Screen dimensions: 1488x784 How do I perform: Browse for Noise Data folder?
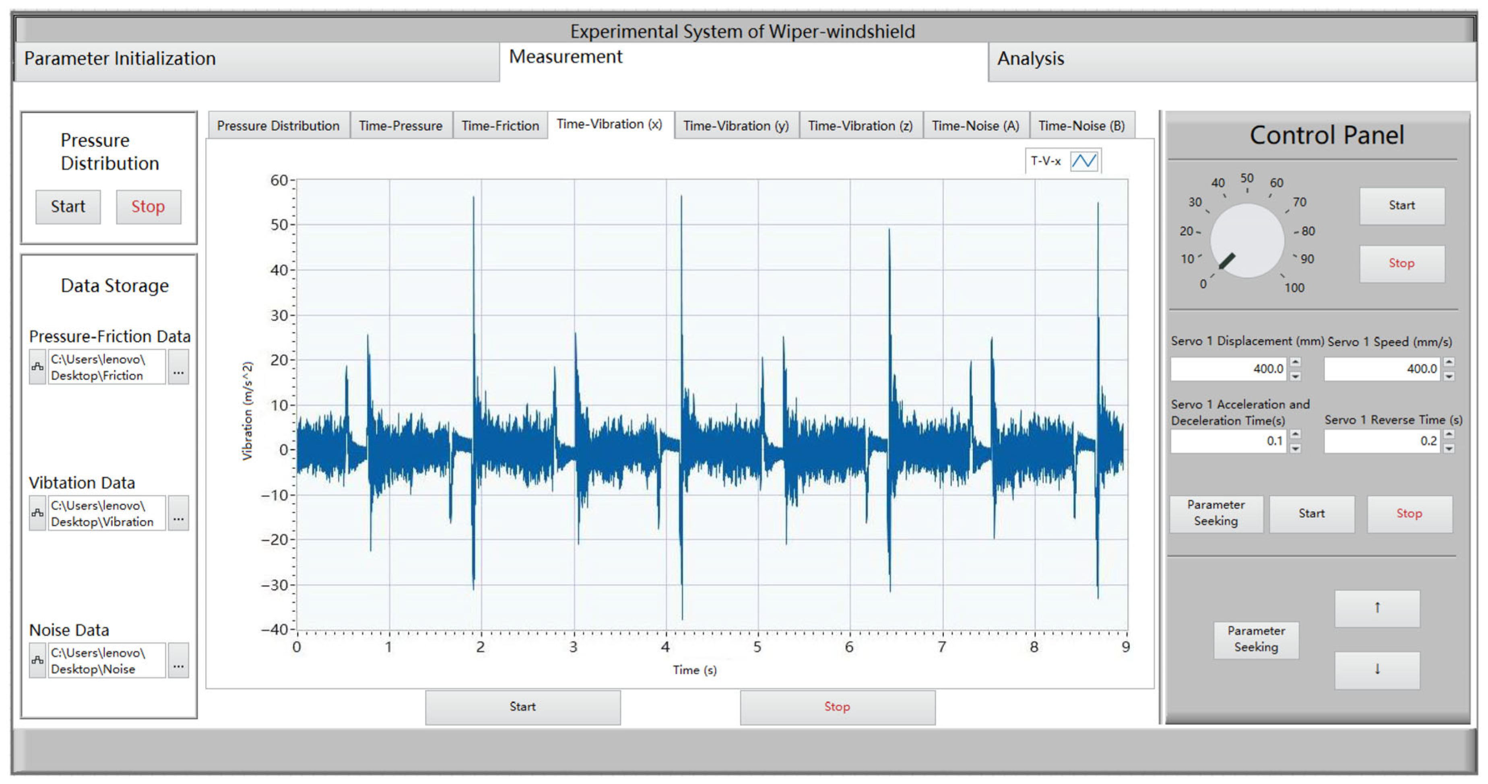point(178,661)
